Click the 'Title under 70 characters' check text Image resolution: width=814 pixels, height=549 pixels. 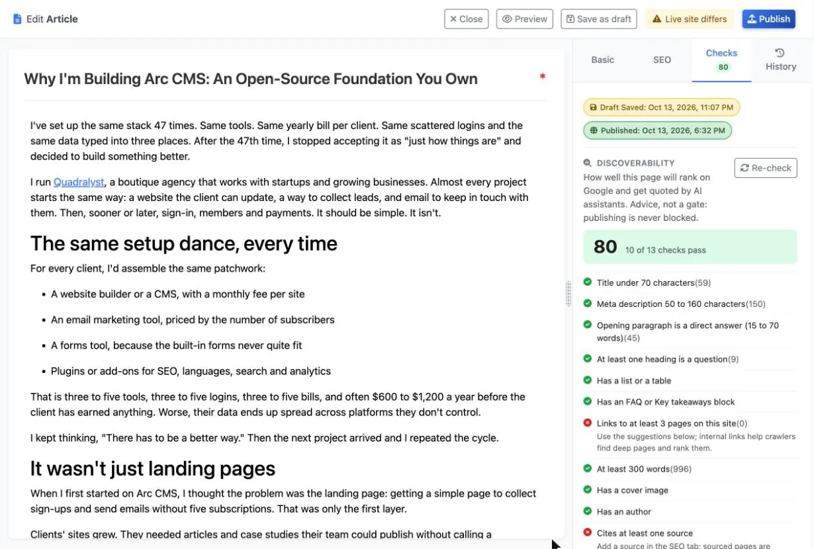(x=645, y=282)
